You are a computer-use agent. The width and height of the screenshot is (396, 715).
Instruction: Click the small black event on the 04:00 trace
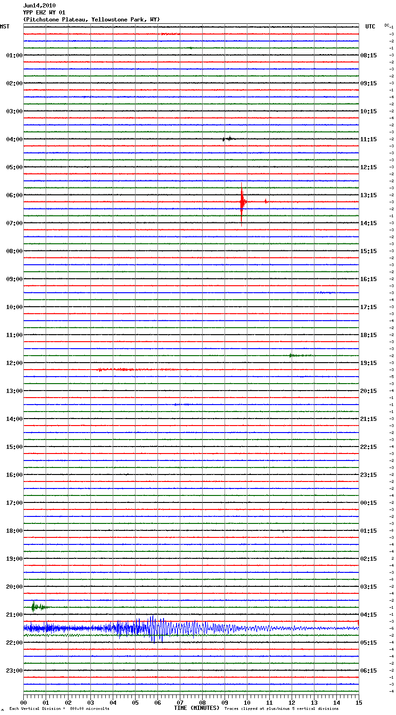point(228,139)
